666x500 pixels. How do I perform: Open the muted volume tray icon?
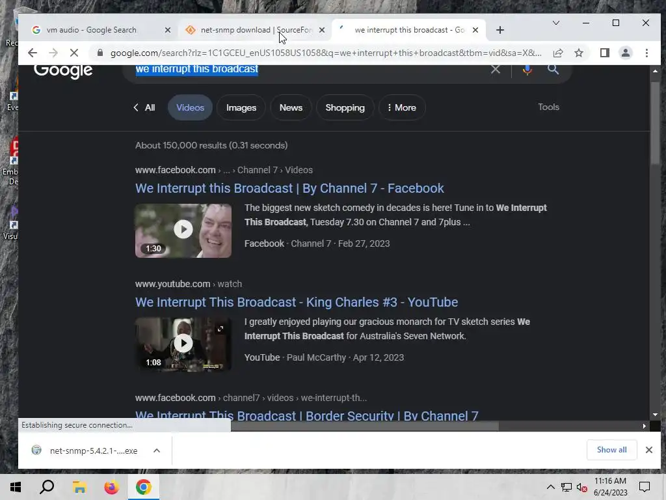(582, 487)
